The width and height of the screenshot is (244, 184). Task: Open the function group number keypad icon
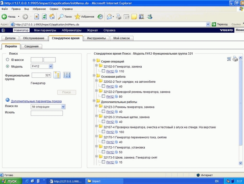pos(67,75)
